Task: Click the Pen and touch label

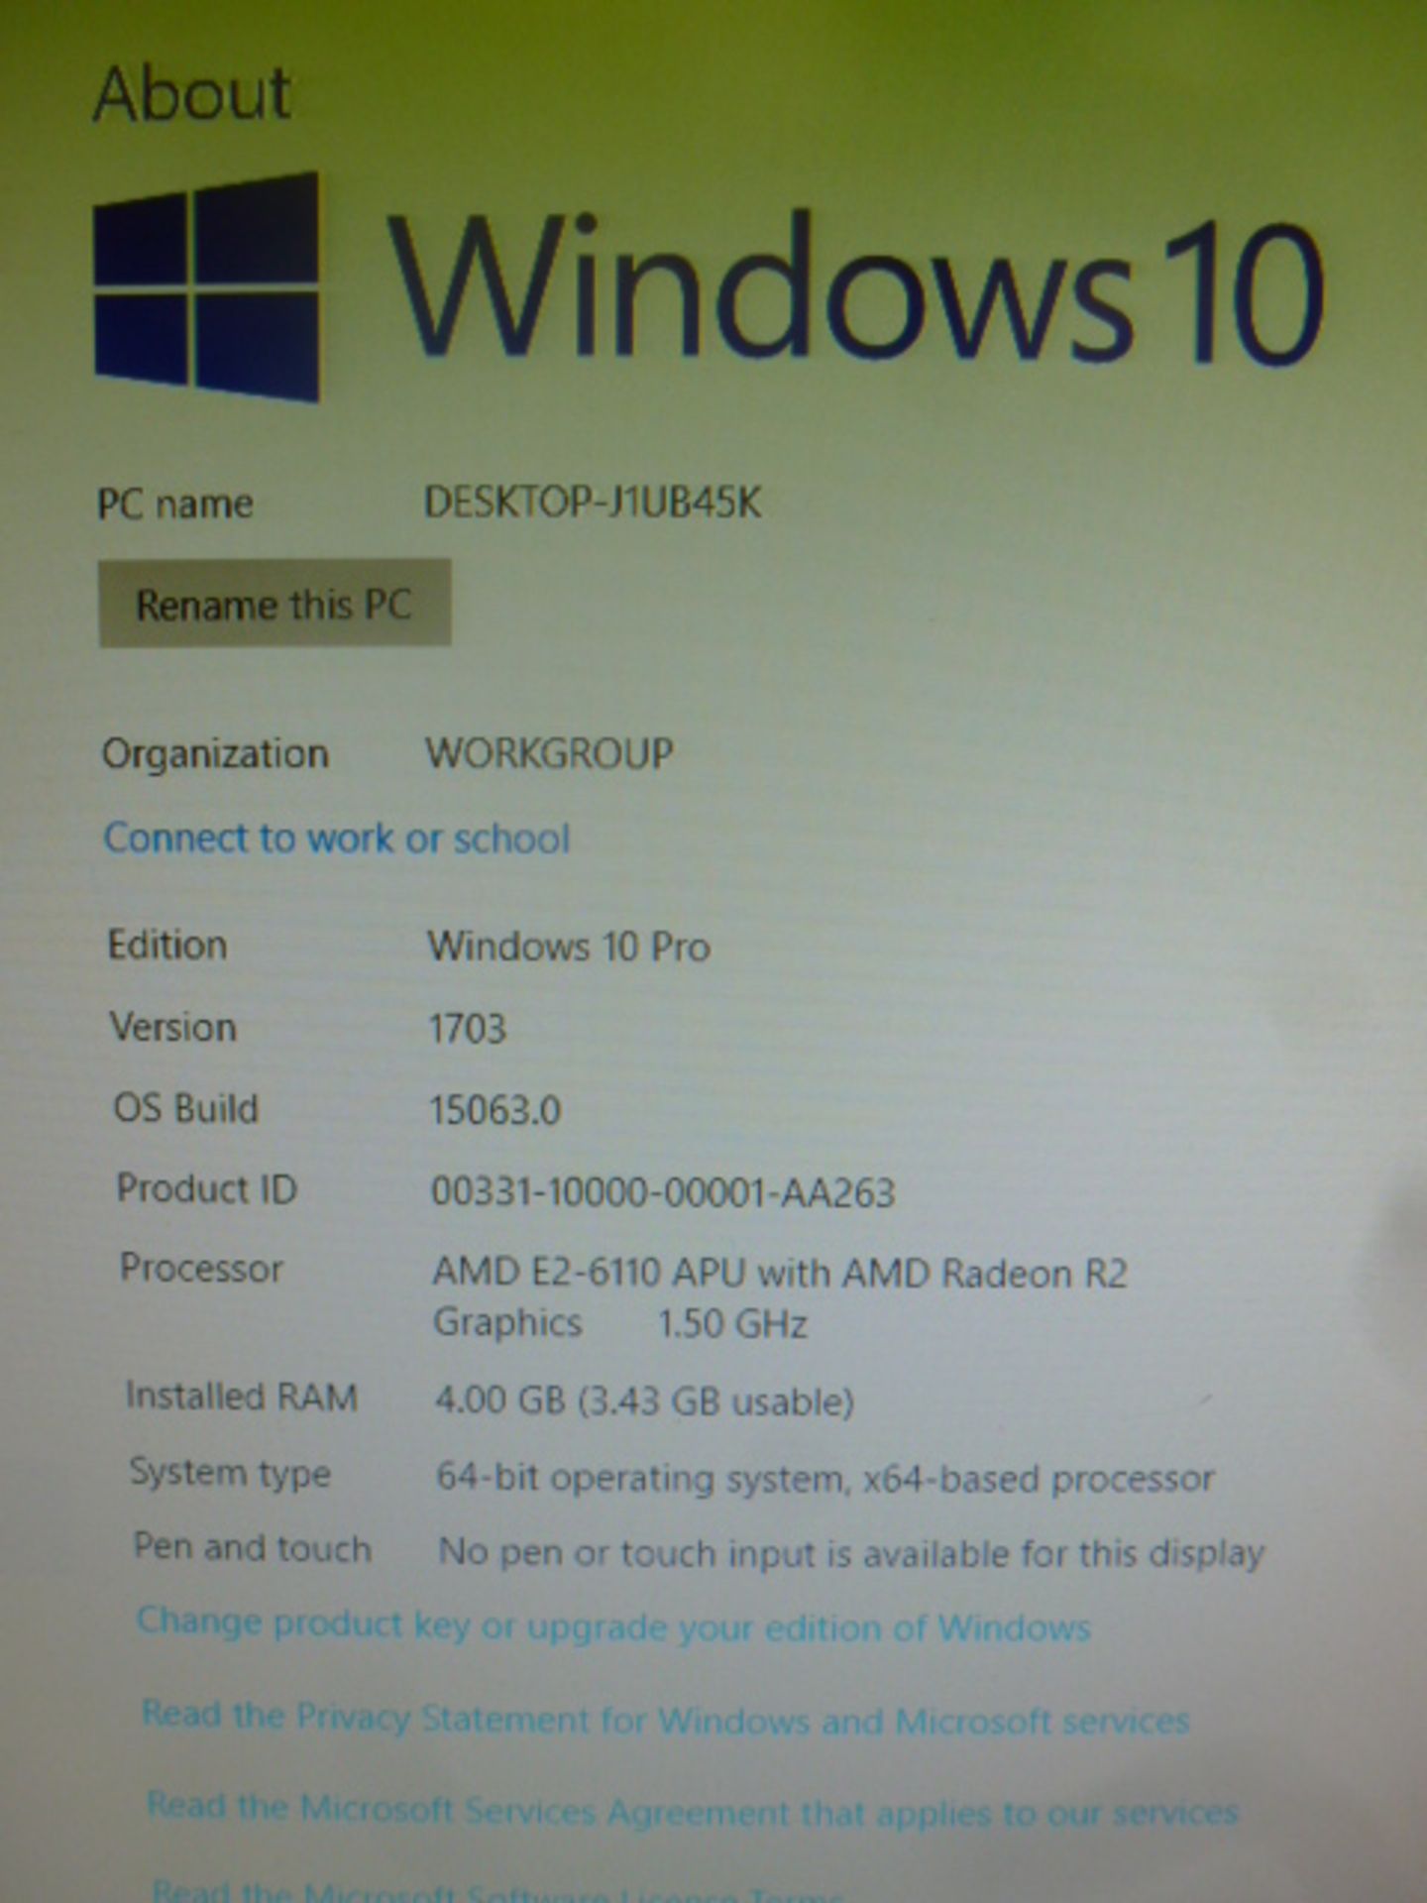Action: pos(253,1548)
